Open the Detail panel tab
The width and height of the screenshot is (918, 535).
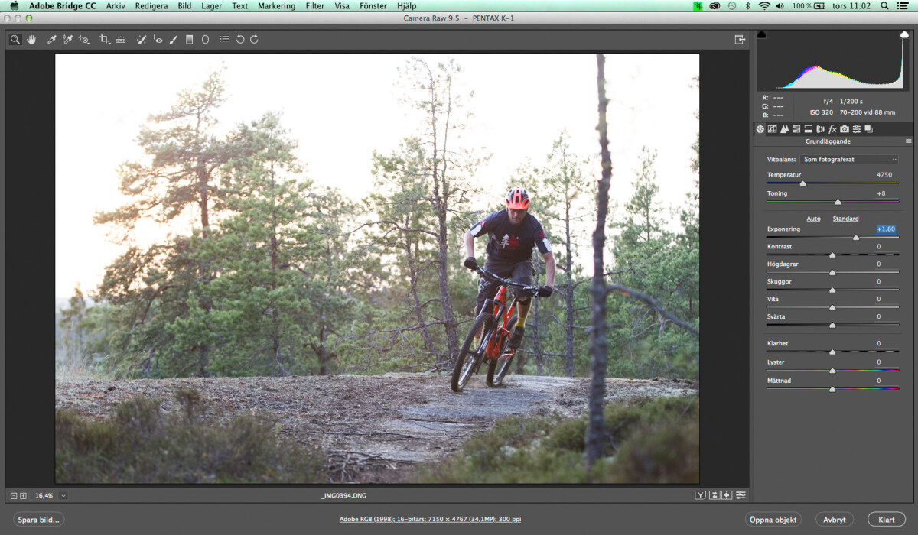click(x=785, y=129)
